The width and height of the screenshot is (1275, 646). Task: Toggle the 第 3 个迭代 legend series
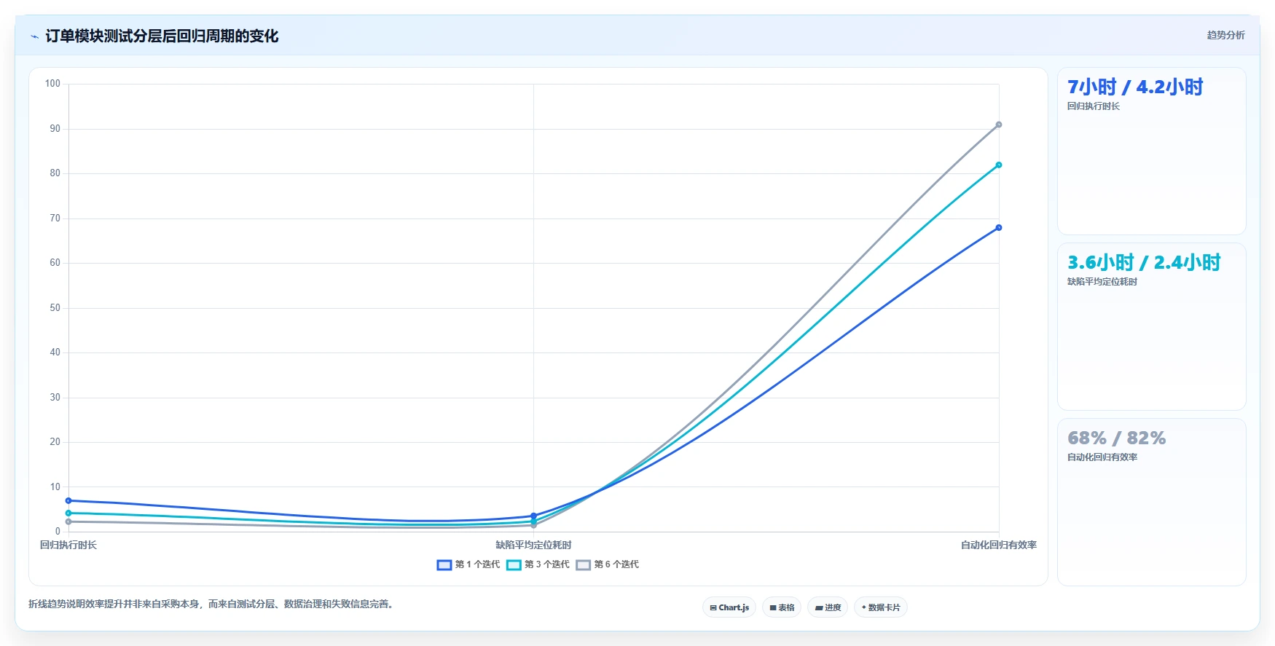point(538,564)
